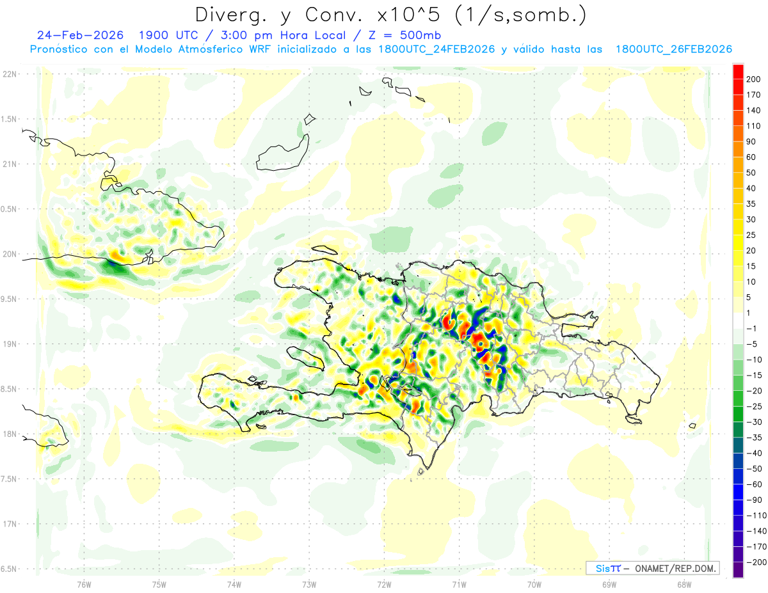The image size is (768, 593).
Task: Click the color bar value '-5'
Action: coord(752,344)
